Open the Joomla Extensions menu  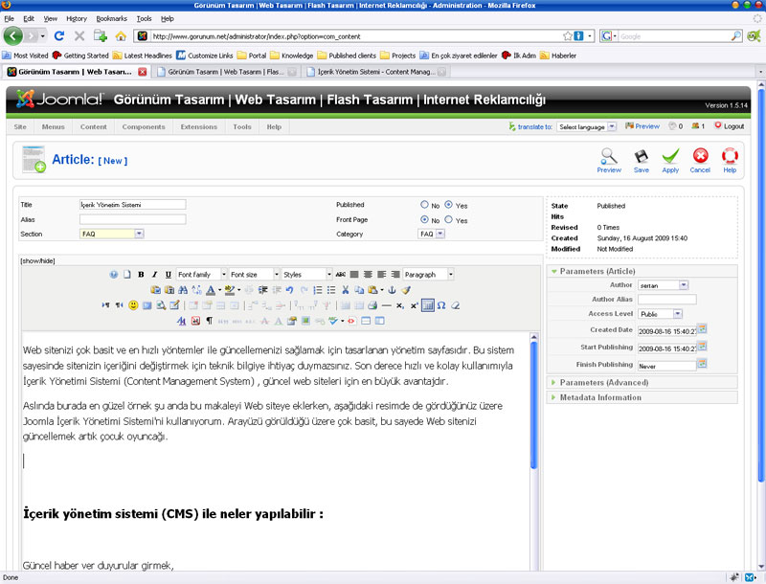(x=199, y=127)
